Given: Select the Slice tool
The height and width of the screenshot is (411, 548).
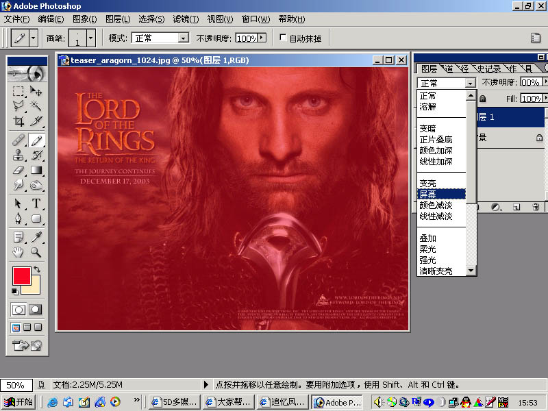Looking at the screenshot, I should 36,121.
